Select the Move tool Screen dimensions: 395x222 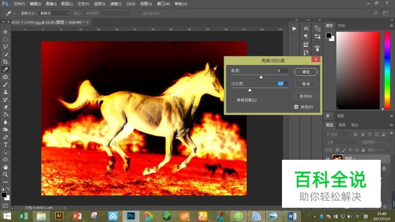[5, 32]
